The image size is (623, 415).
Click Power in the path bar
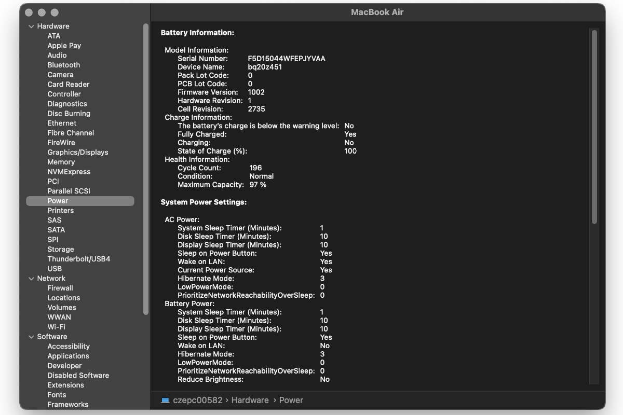pyautogui.click(x=291, y=400)
